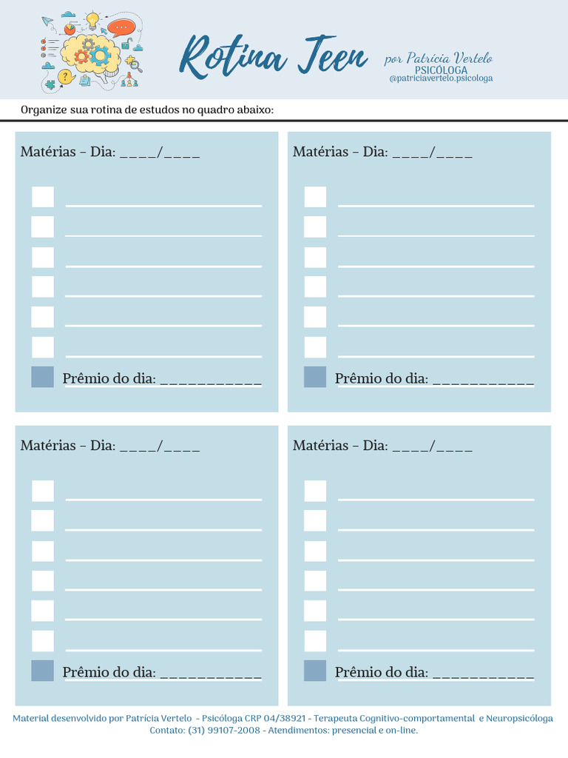The image size is (568, 758).
Task: Click the @patriciavertelo.psicologa handle in the header
Action: click(x=441, y=78)
